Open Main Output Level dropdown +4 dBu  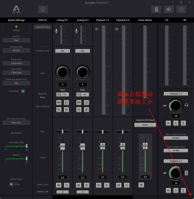point(176,150)
